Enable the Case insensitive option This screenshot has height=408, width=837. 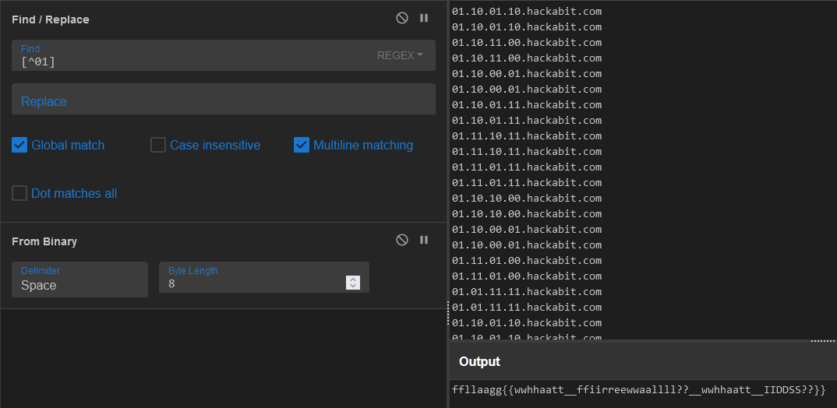[158, 145]
